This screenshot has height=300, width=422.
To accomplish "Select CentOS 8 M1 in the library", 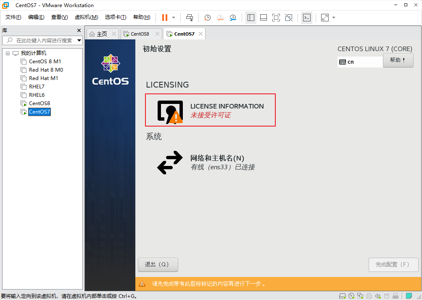I will tap(45, 62).
